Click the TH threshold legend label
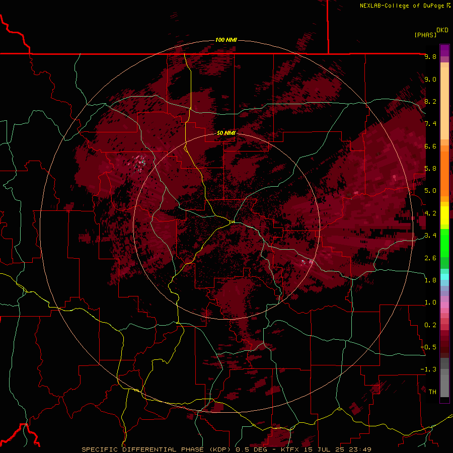 (432, 392)
